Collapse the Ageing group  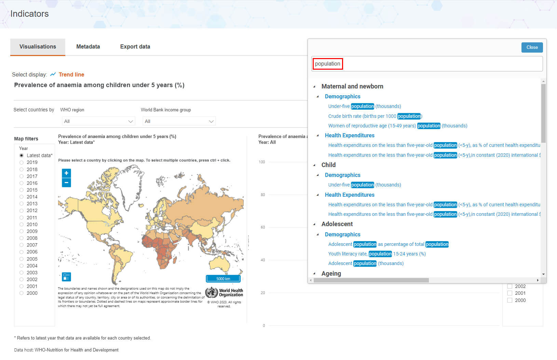pyautogui.click(x=314, y=274)
